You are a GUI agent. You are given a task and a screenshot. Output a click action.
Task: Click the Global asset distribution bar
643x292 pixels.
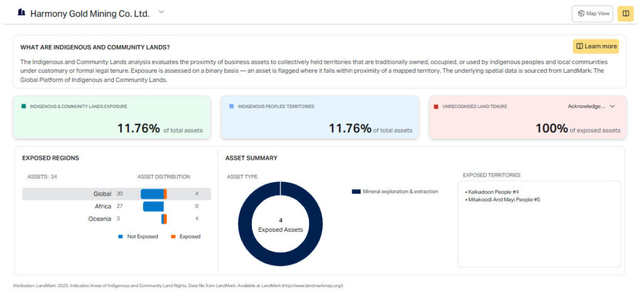click(x=154, y=194)
